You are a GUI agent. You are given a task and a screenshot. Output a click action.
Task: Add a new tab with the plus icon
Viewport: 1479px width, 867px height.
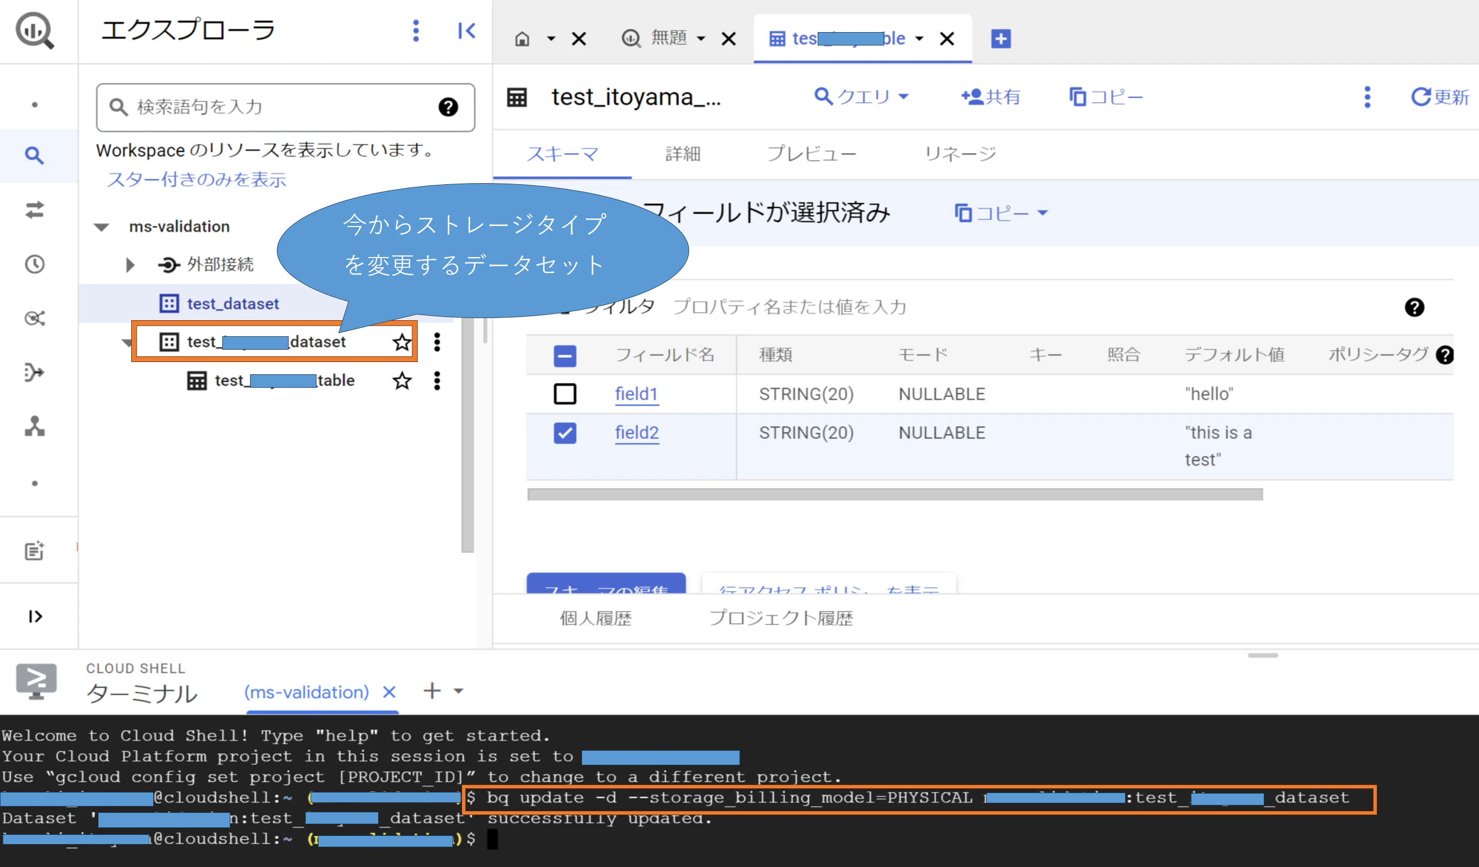(x=1001, y=39)
